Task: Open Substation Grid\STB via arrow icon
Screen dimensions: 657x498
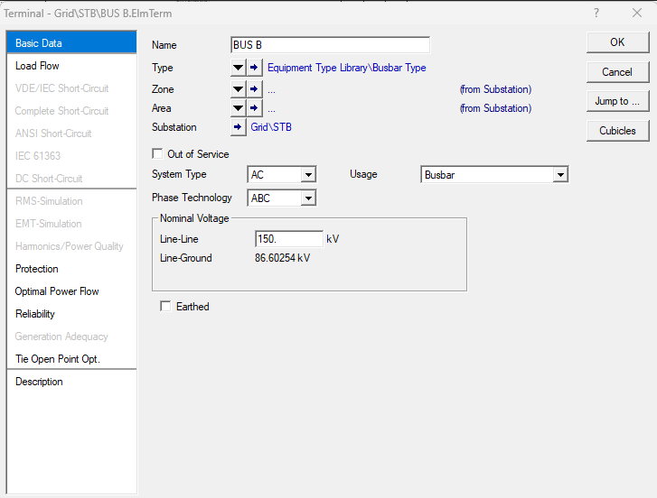Action: pyautogui.click(x=239, y=128)
